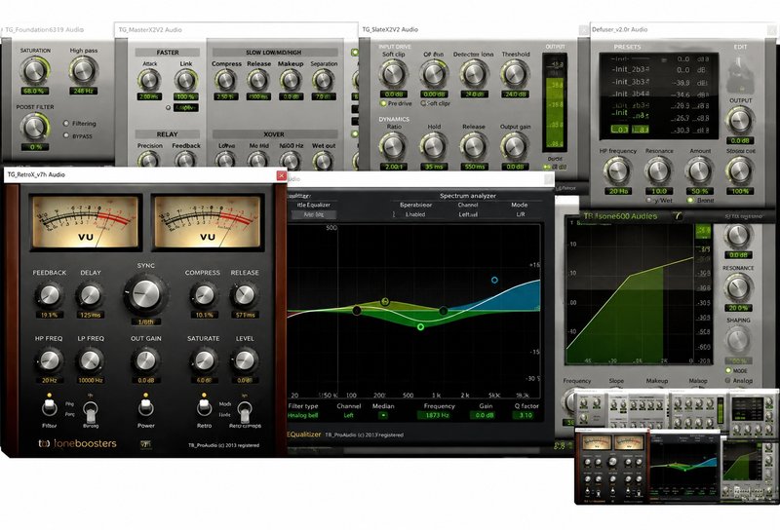The width and height of the screenshot is (780, 530).
Task: Click the OUTPUT knob in Defuser
Action: point(740,120)
